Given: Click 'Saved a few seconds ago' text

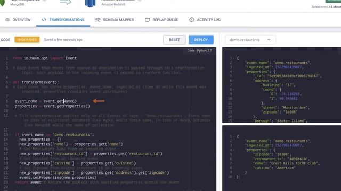Looking at the screenshot, I should coord(63,40).
